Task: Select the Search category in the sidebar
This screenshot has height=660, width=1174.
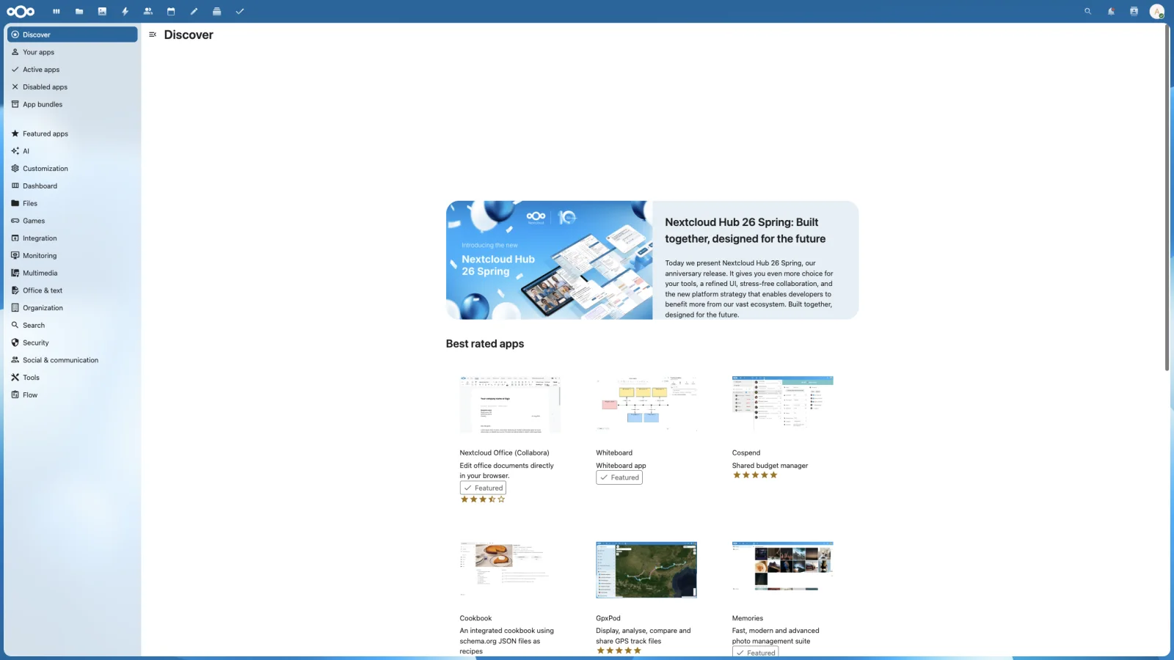Action: tap(73, 326)
